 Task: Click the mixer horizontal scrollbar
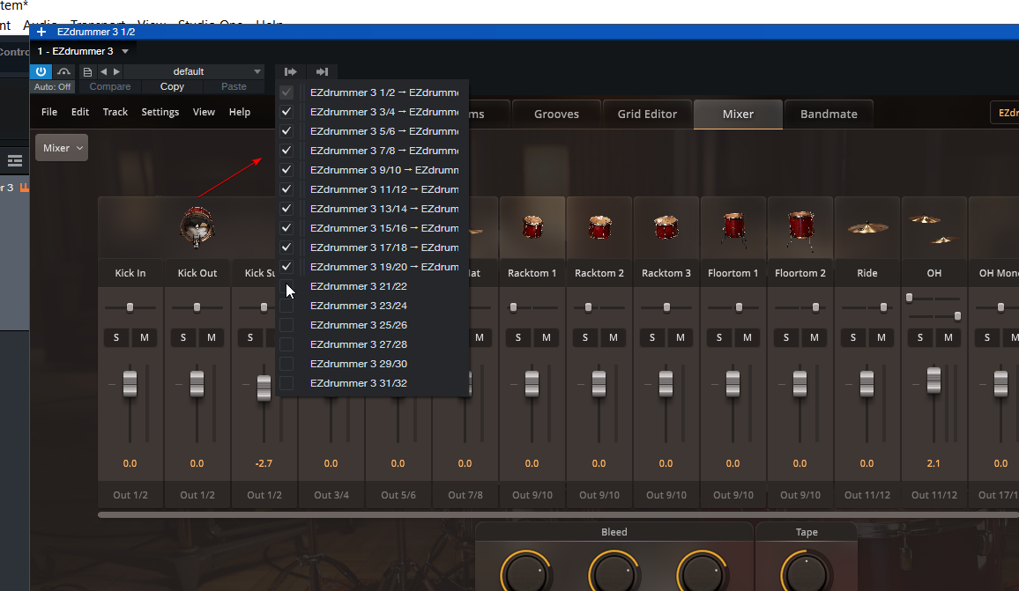tap(558, 515)
